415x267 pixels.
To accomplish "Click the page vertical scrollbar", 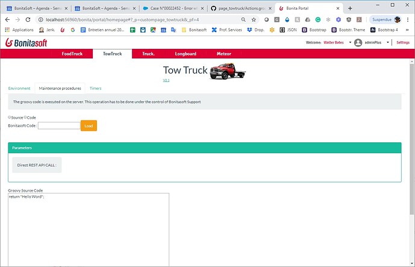I will click(412, 138).
